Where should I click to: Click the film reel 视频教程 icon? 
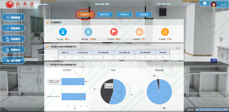pos(139,32)
